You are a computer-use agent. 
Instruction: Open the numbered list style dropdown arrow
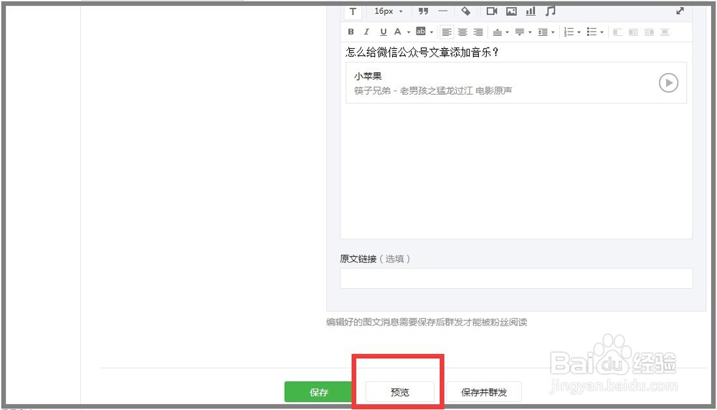pos(579,32)
